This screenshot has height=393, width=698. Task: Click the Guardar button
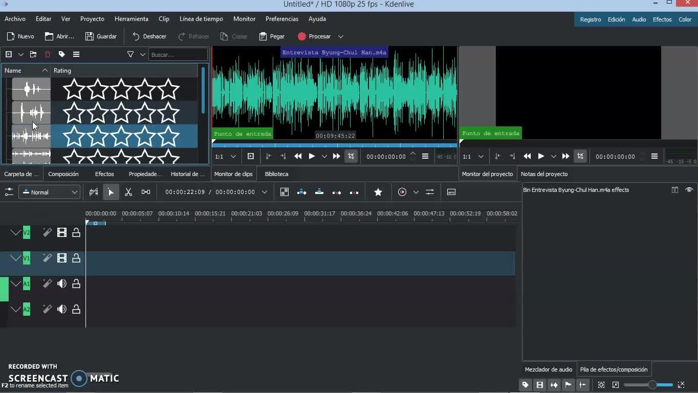[101, 36]
